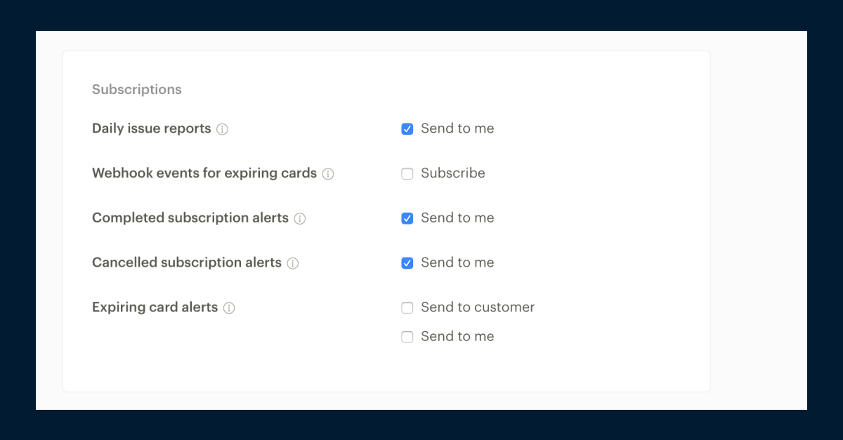Image resolution: width=843 pixels, height=440 pixels.
Task: Click Send to me text for Cancelled subscription alerts
Action: click(x=457, y=262)
